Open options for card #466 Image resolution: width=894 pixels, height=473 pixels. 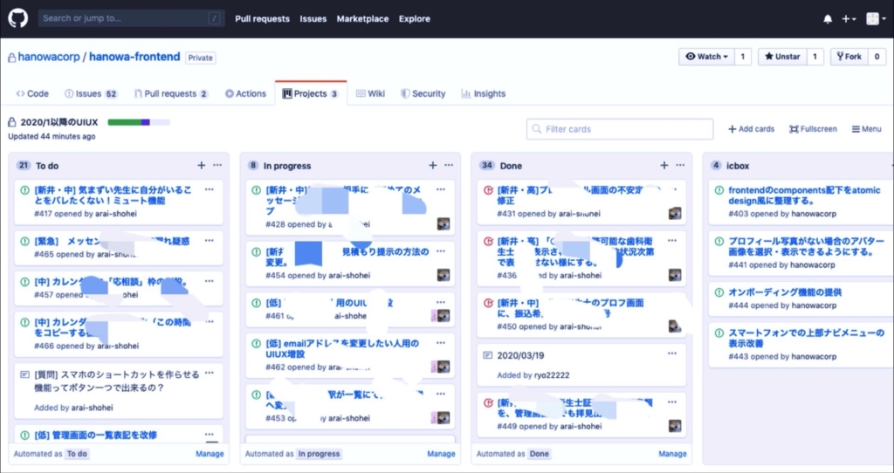(x=210, y=321)
